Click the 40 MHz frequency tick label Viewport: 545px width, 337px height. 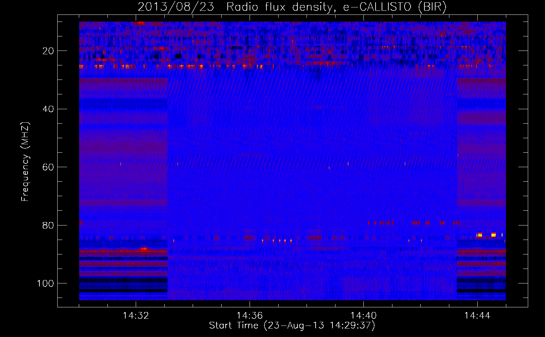pos(48,109)
